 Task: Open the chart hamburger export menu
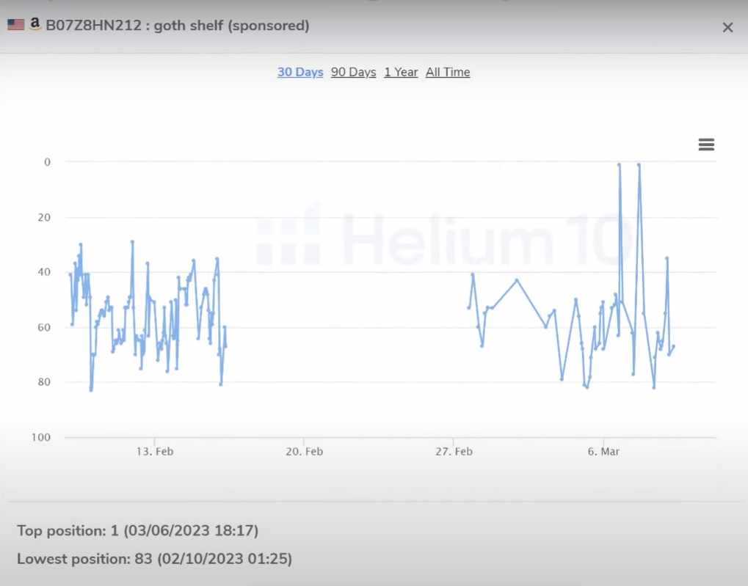[706, 144]
